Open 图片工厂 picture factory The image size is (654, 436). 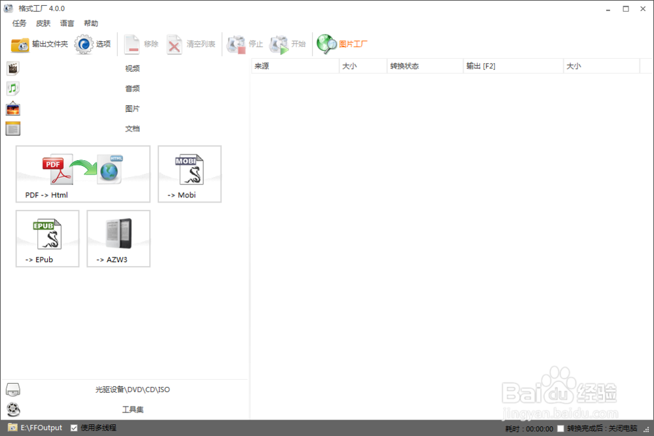[341, 44]
